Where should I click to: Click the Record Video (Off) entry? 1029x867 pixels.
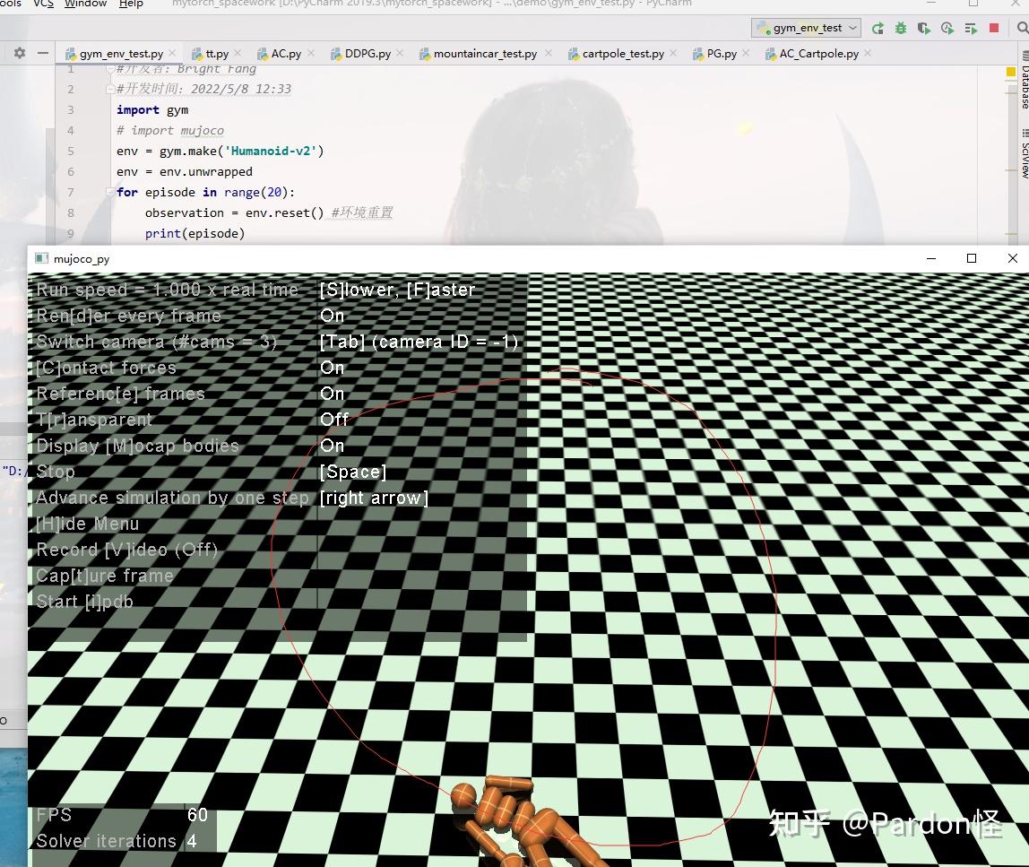126,550
